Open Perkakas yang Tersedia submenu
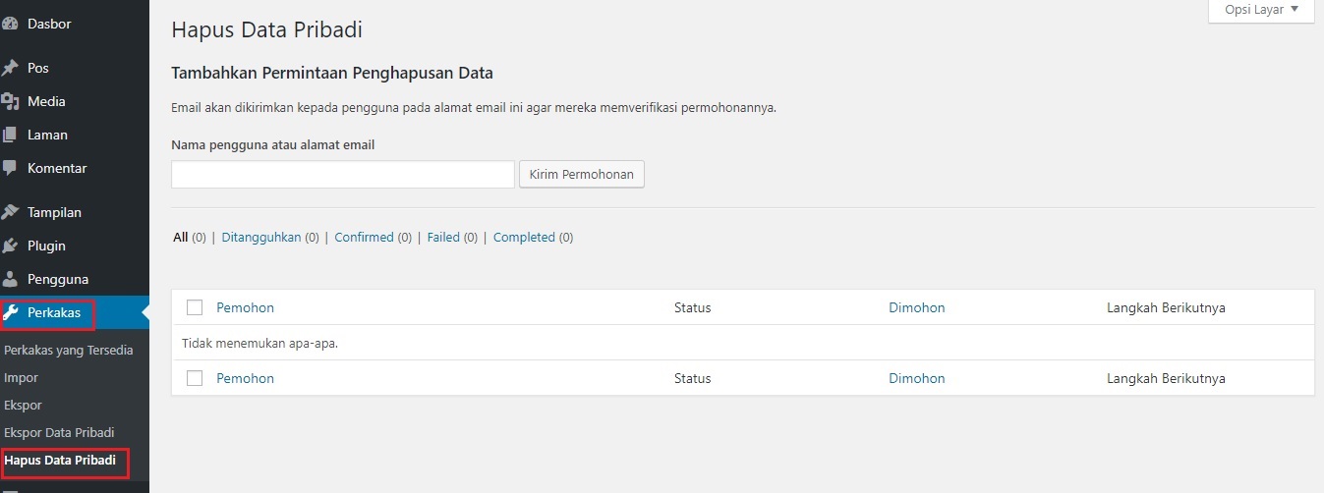The width and height of the screenshot is (1324, 493). point(69,350)
